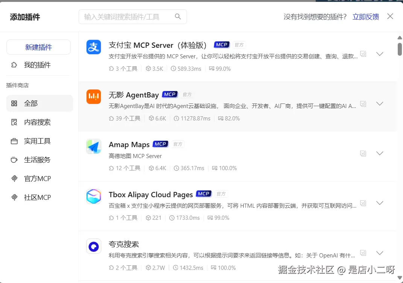Viewport: 403px width, 283px height.
Task: Click the 高德地图 MCP Server description
Action: [135, 156]
